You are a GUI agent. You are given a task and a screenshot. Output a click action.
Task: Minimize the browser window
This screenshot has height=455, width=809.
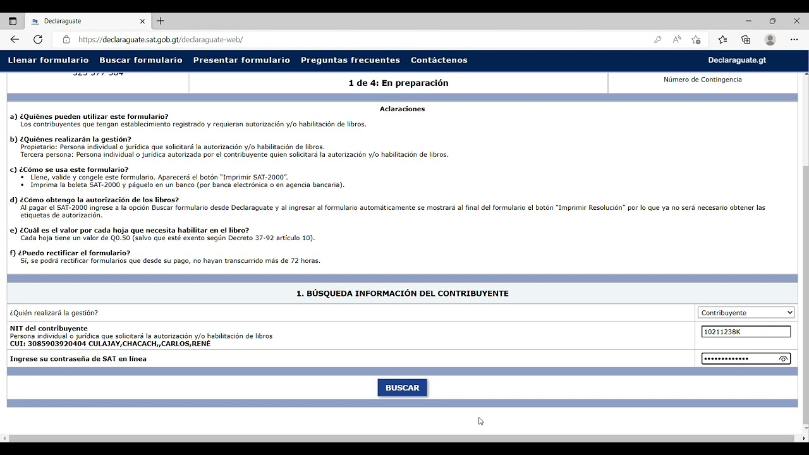(748, 21)
